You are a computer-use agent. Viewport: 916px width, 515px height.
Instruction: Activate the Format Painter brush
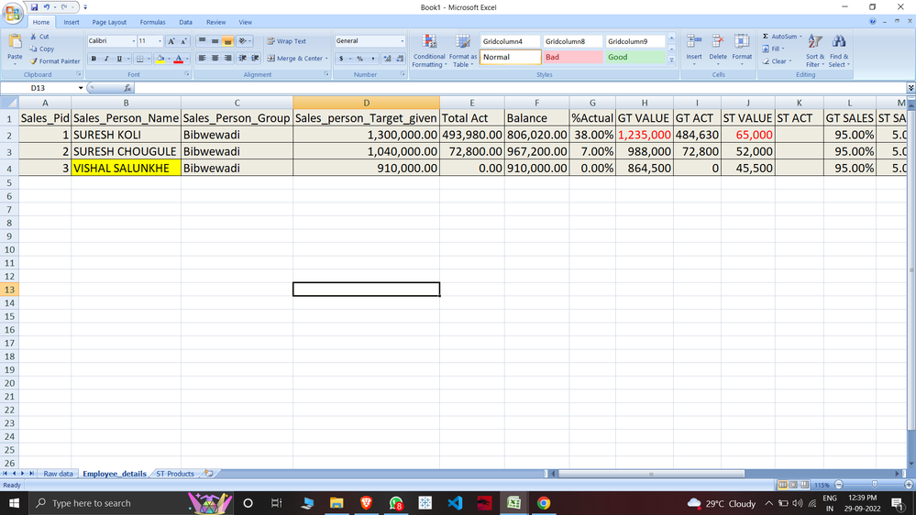[x=55, y=61]
